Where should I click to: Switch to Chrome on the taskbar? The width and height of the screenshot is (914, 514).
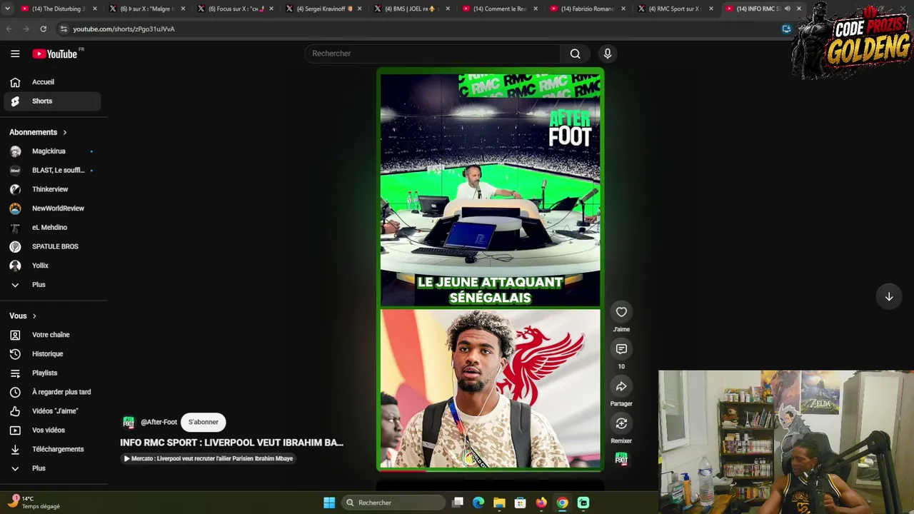(x=563, y=503)
